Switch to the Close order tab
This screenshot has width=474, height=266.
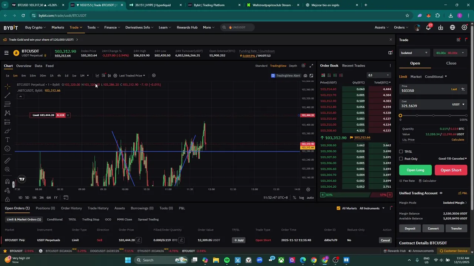pos(451,63)
